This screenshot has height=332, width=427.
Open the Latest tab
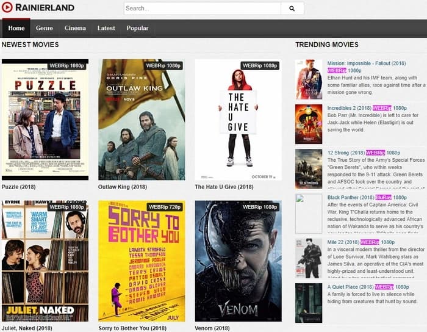pos(106,28)
